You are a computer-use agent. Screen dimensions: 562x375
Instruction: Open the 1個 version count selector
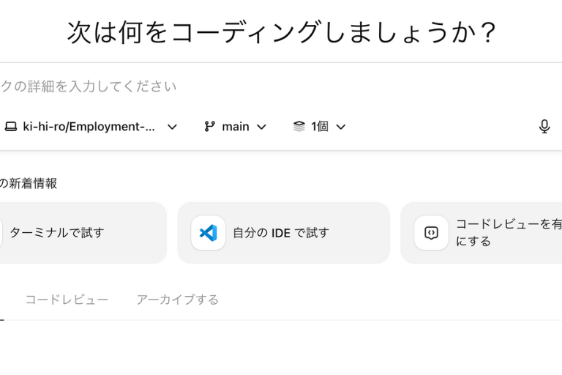point(320,127)
